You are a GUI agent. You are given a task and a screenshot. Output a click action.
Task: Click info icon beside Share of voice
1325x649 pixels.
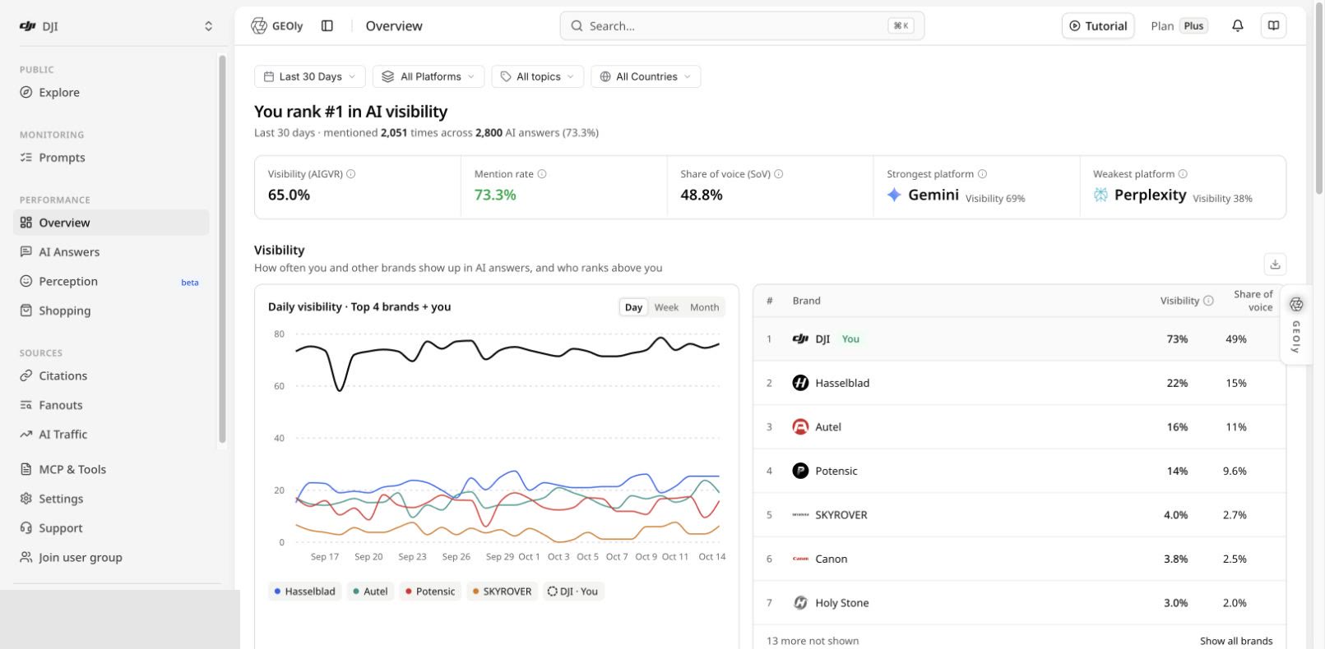click(779, 174)
